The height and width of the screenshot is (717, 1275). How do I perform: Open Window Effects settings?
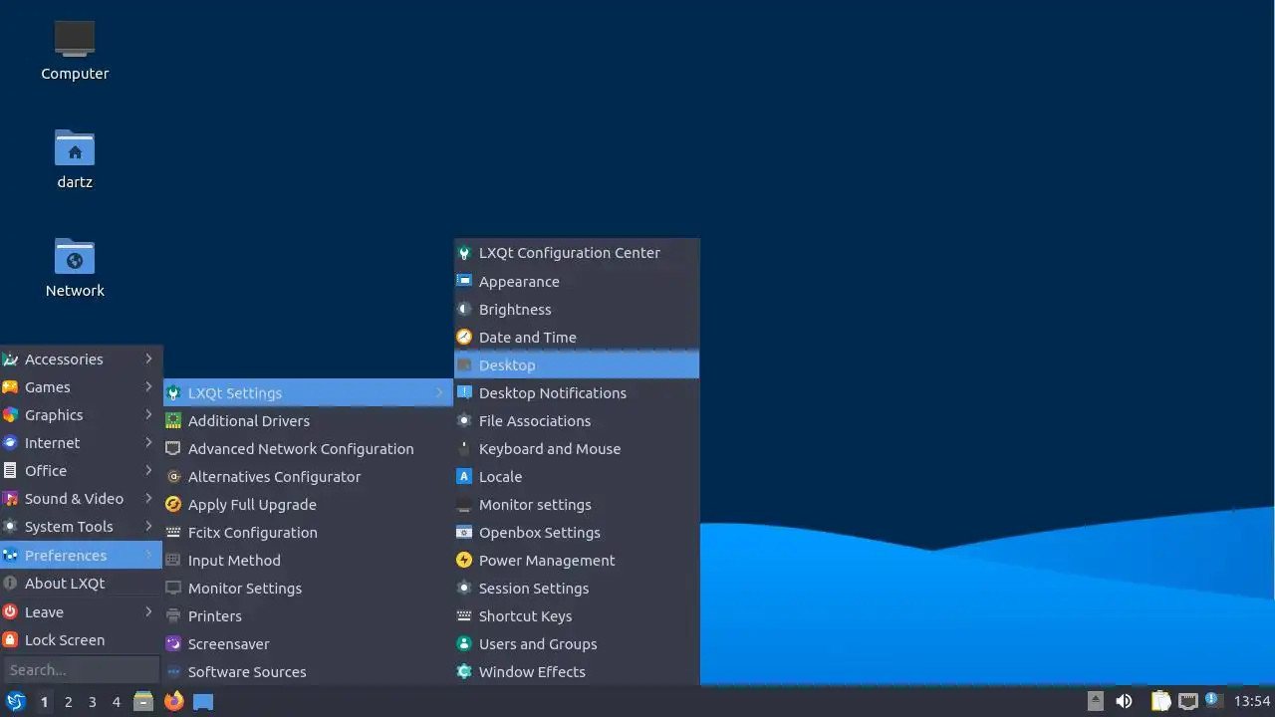577,672
